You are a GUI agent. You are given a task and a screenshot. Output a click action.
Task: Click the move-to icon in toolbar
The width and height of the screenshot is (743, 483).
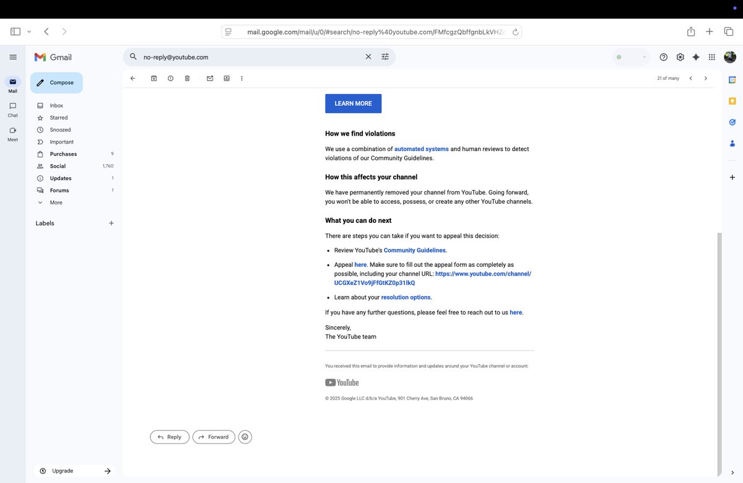[227, 79]
